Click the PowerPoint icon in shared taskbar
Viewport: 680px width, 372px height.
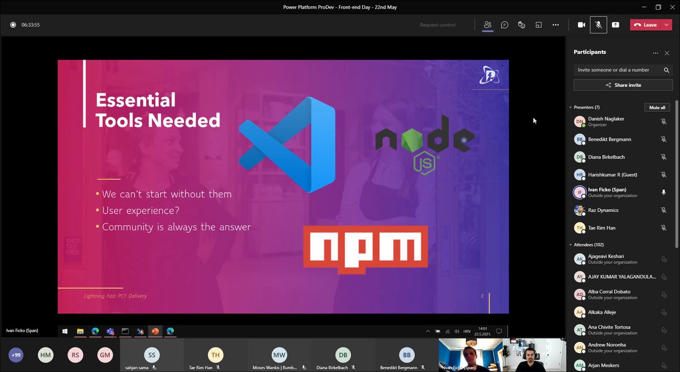155,331
